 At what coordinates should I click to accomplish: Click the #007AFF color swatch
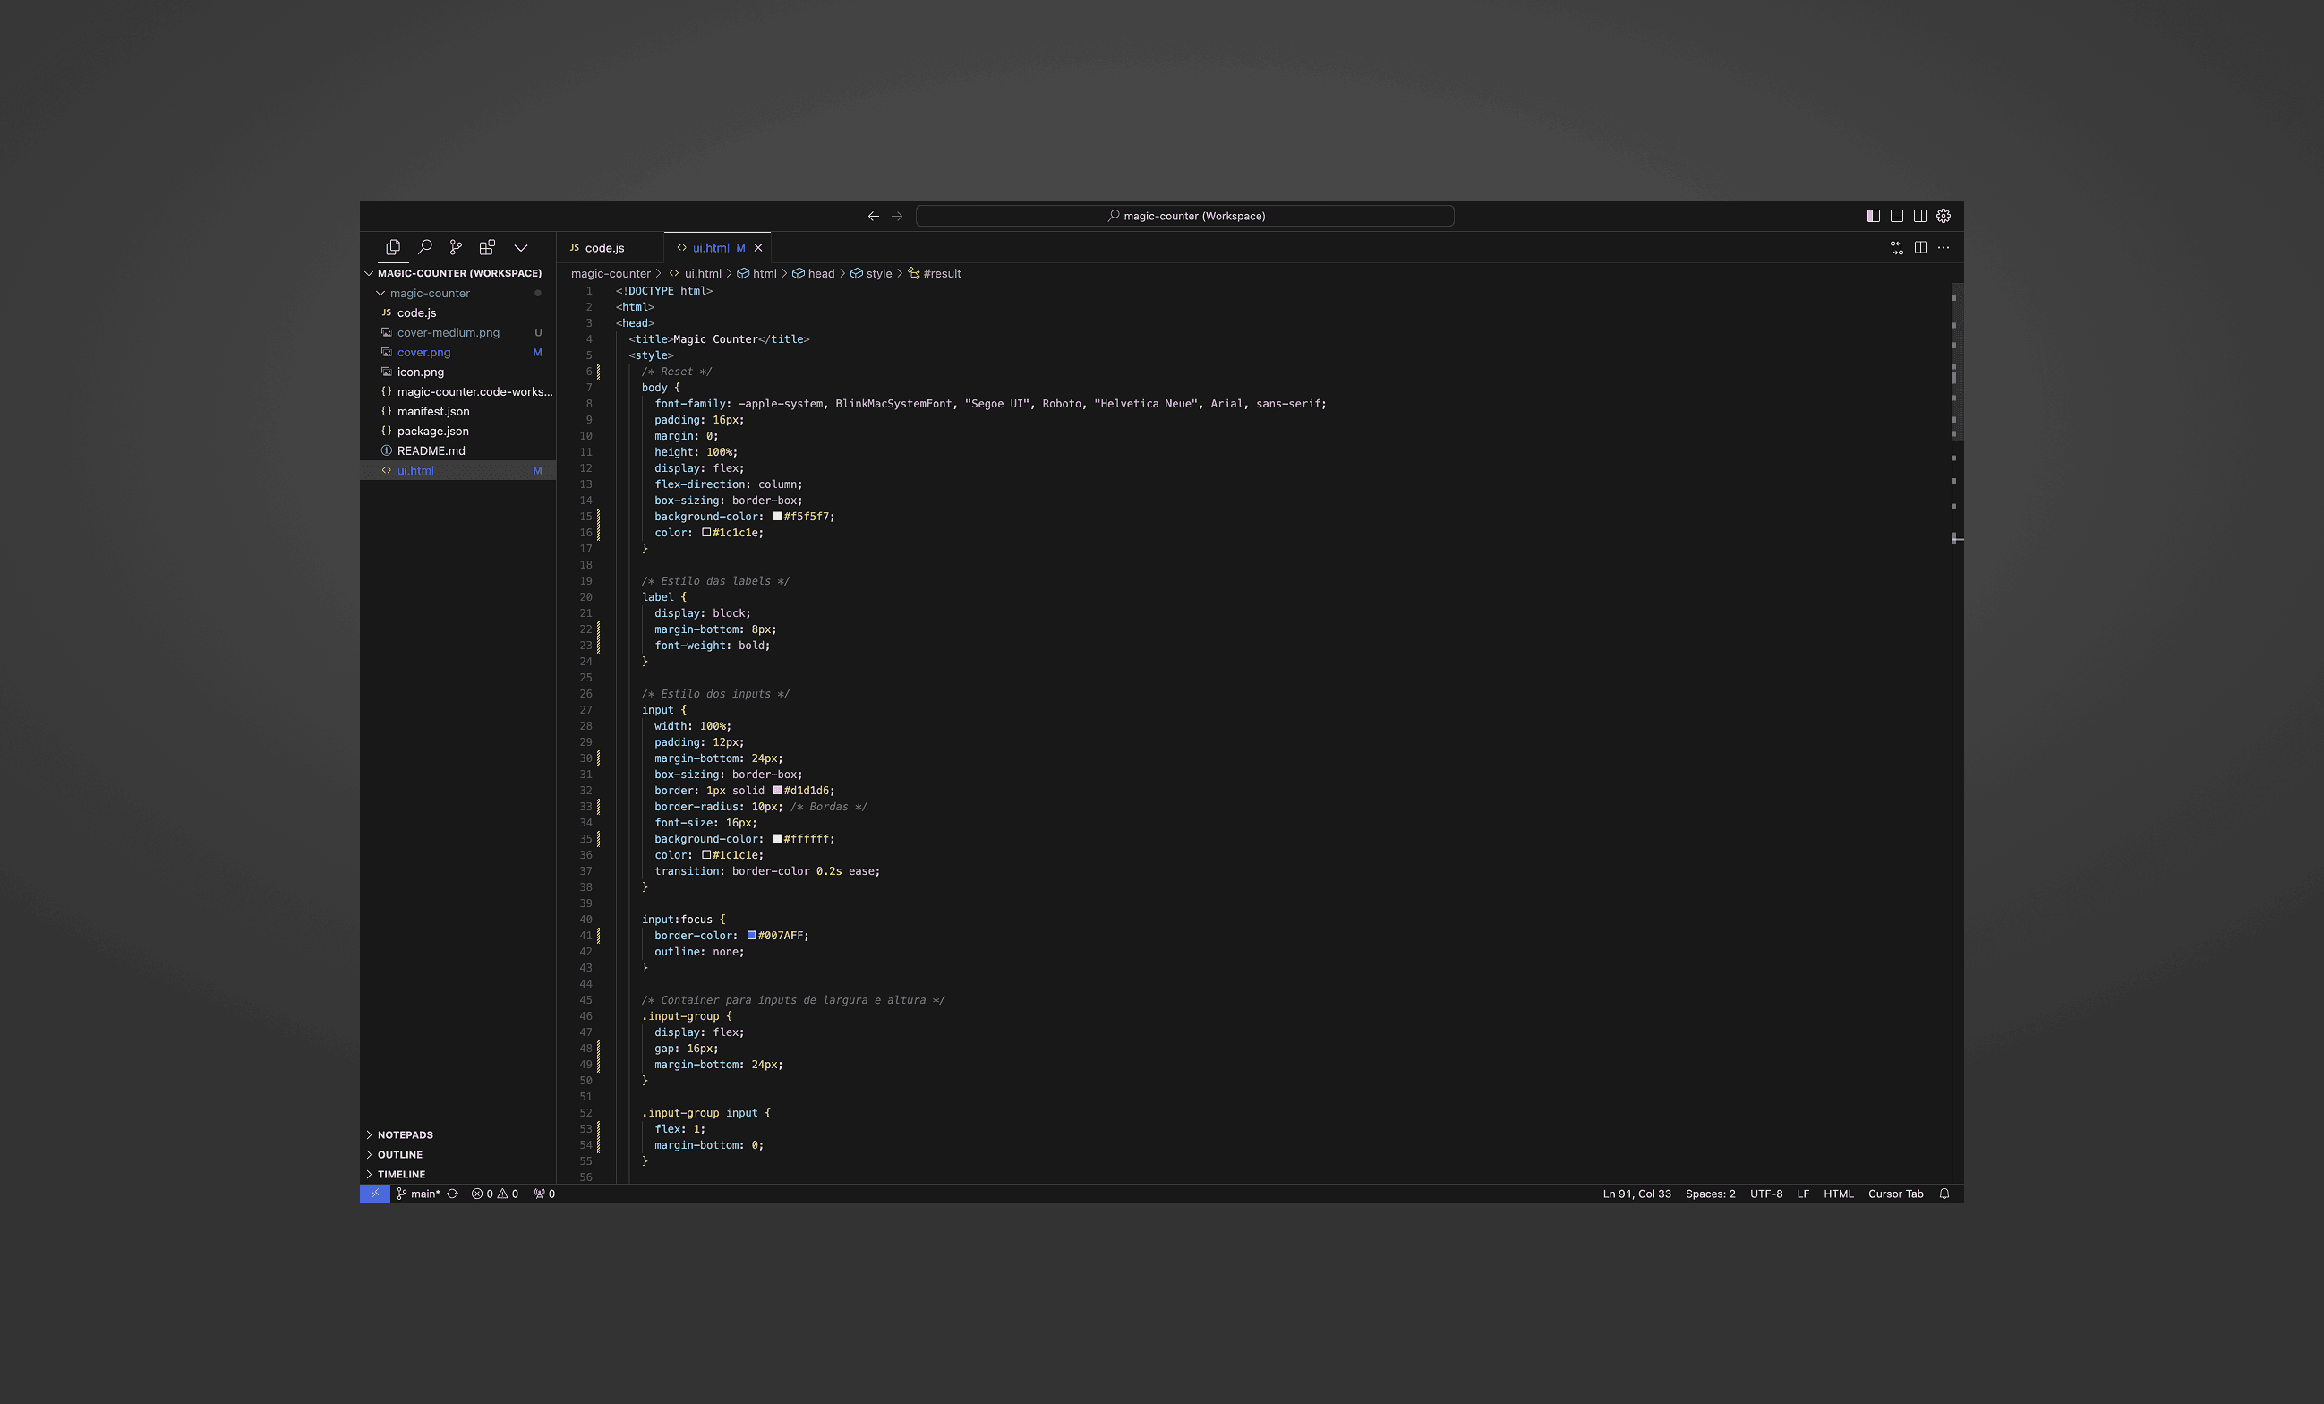pyautogui.click(x=752, y=936)
